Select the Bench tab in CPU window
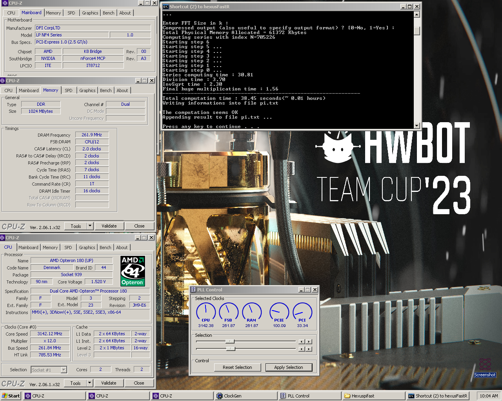502x401 pixels. tap(105, 247)
